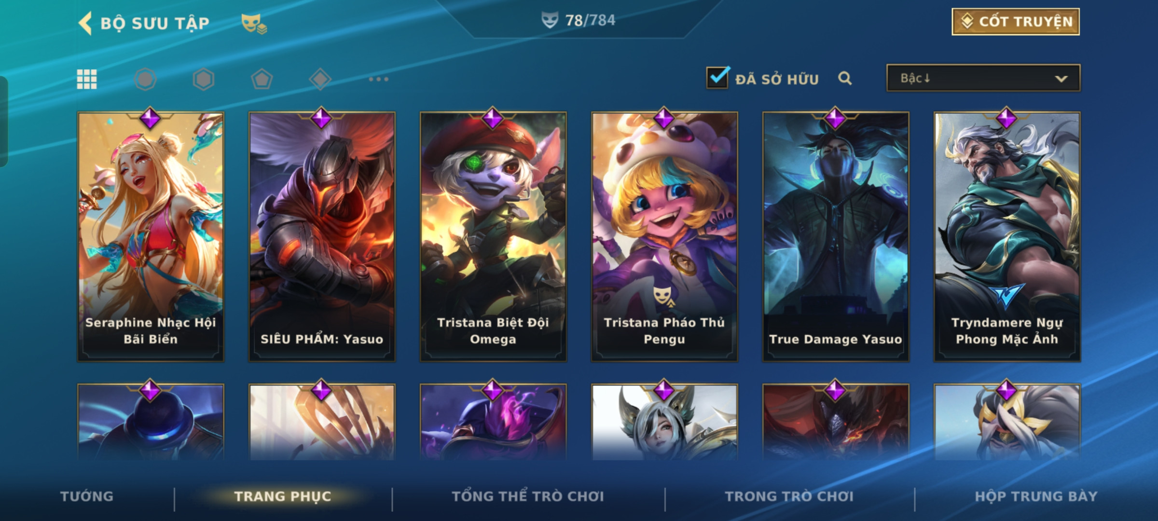
Task: Show more filters with three dots
Action: click(378, 79)
